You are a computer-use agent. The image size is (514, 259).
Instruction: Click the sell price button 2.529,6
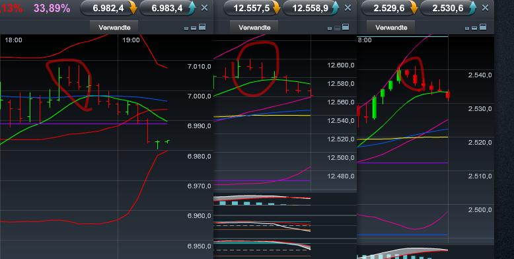click(x=389, y=8)
